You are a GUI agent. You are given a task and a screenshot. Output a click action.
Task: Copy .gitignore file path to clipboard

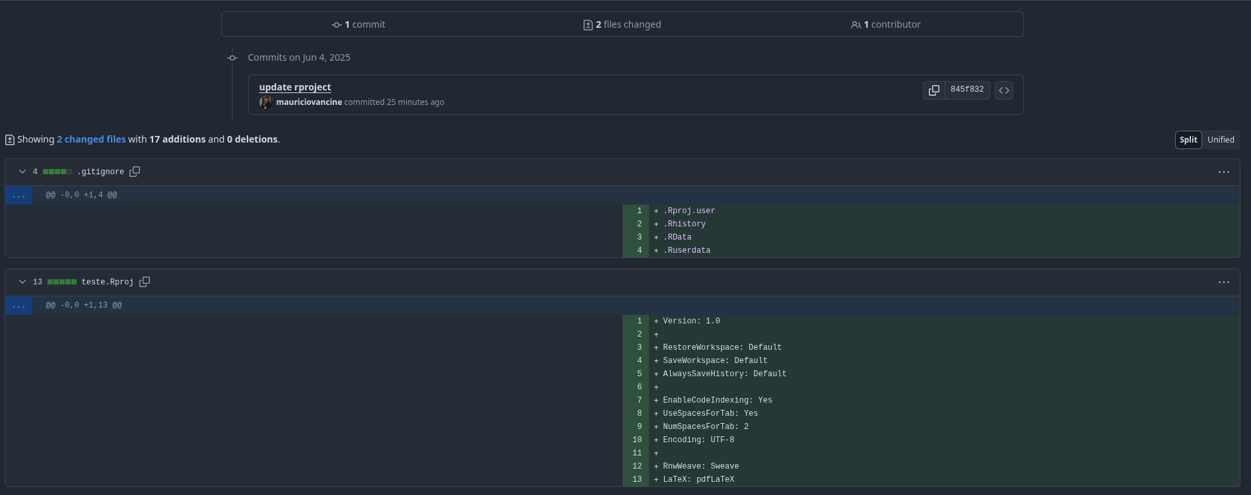pos(135,172)
